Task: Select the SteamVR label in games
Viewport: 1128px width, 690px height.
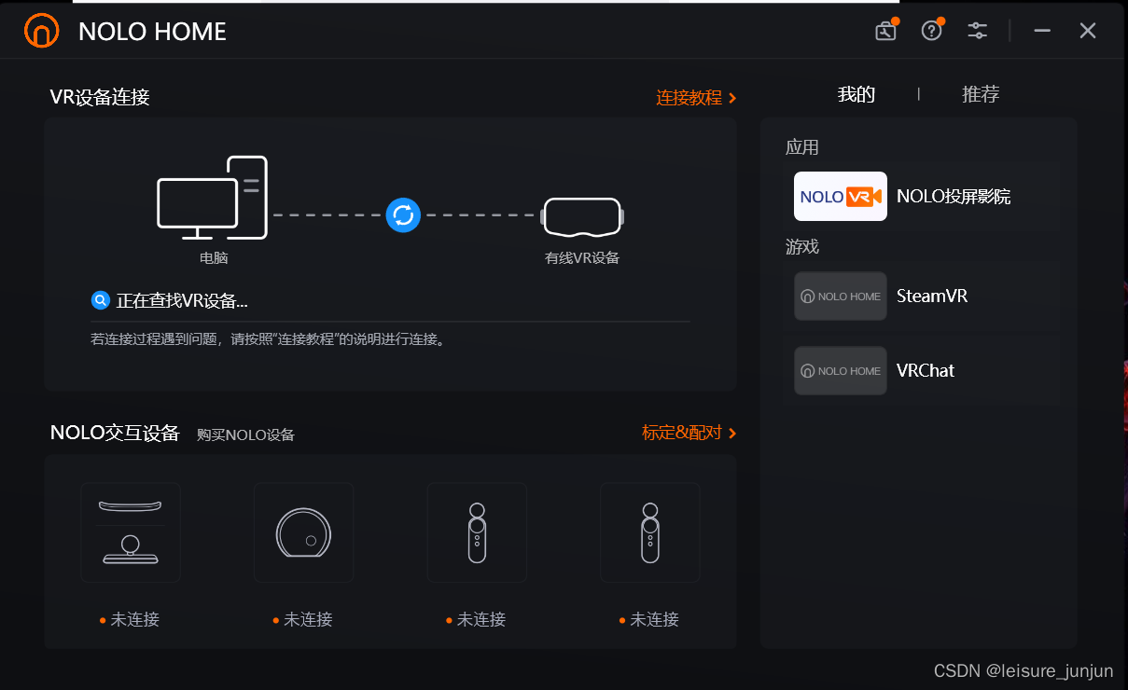Action: click(932, 297)
